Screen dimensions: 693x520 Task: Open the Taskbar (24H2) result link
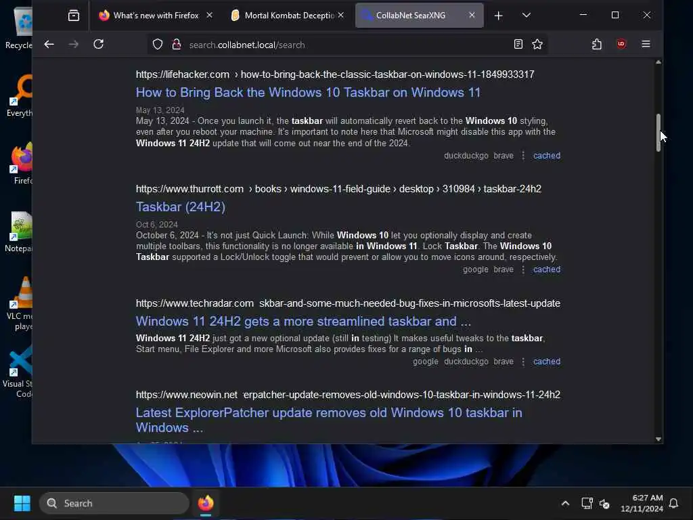click(x=180, y=207)
